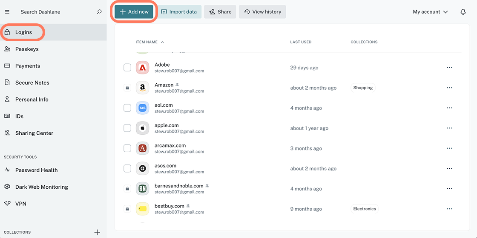Viewport: 477px width, 238px height.
Task: Click the Adobe logo icon
Action: pos(143,68)
